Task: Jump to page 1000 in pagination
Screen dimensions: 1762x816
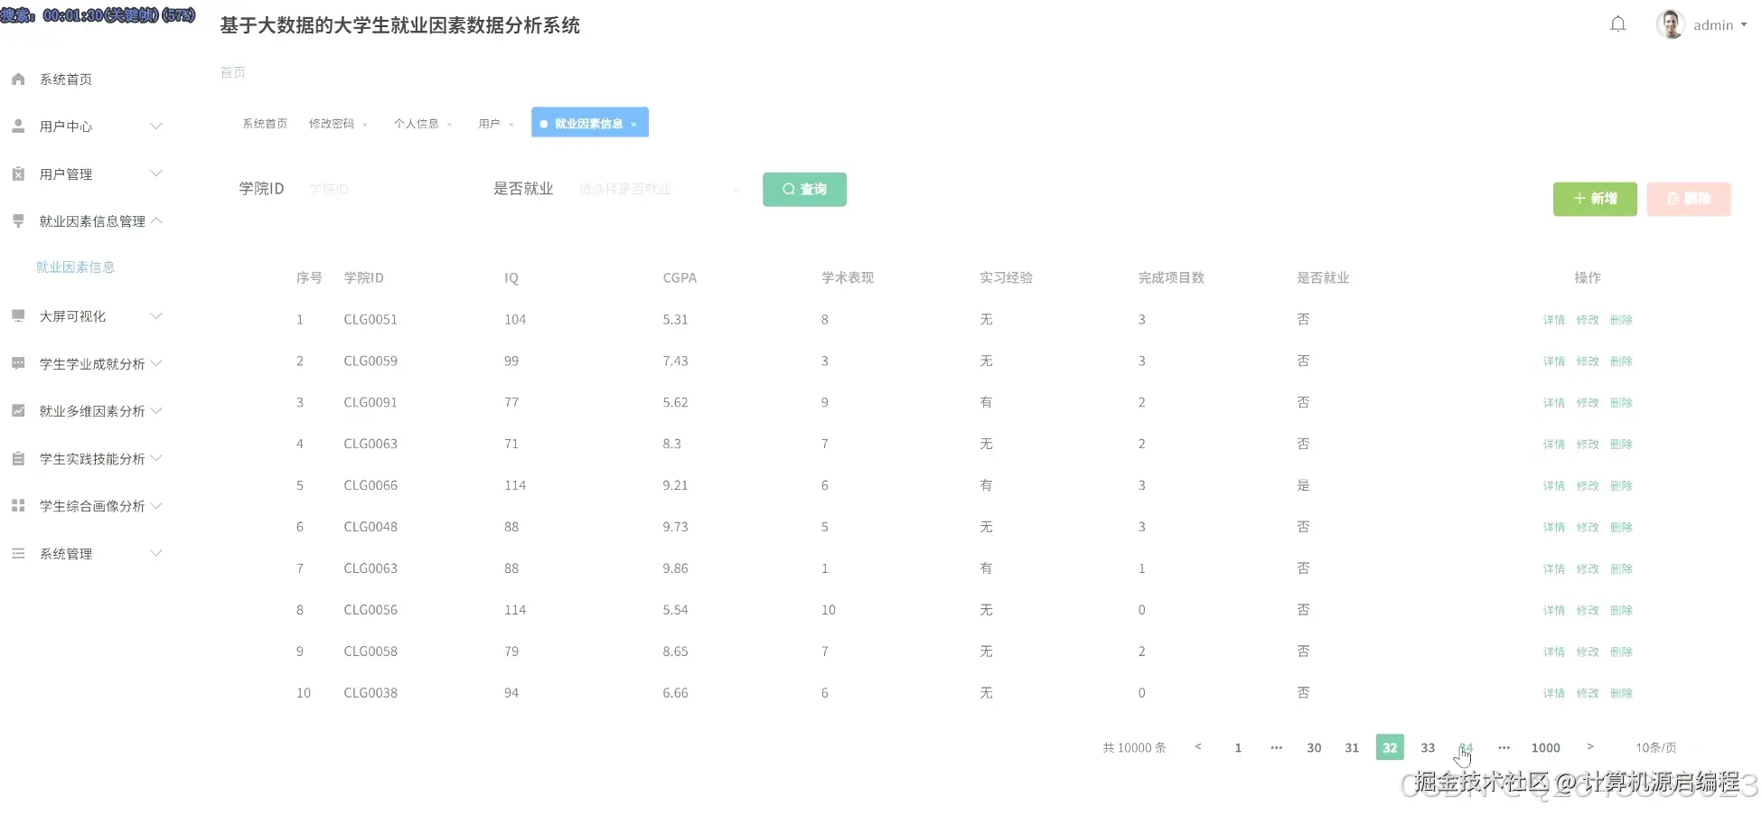Action: click(1545, 747)
